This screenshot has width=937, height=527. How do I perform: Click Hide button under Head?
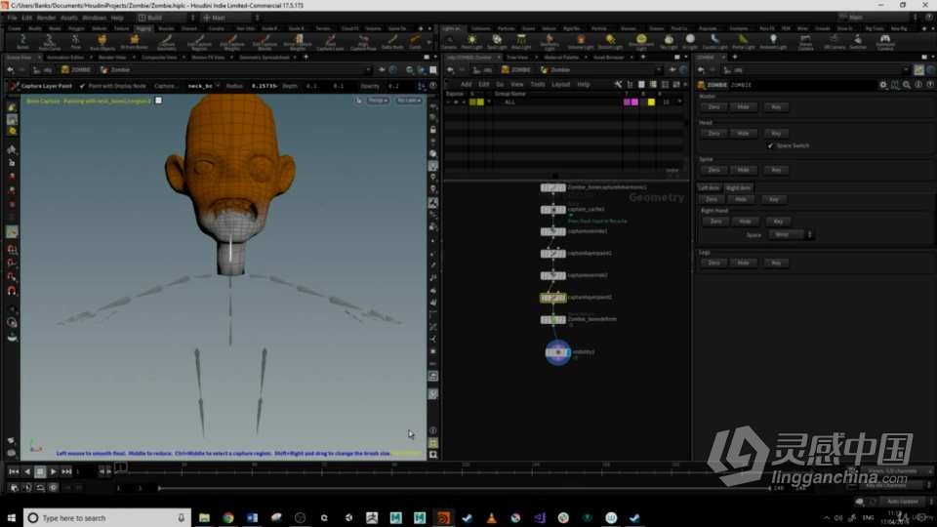[743, 134]
